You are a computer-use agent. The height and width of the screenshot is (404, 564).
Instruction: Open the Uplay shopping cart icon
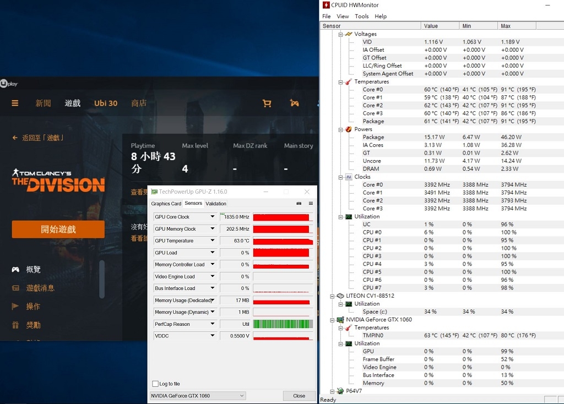267,103
